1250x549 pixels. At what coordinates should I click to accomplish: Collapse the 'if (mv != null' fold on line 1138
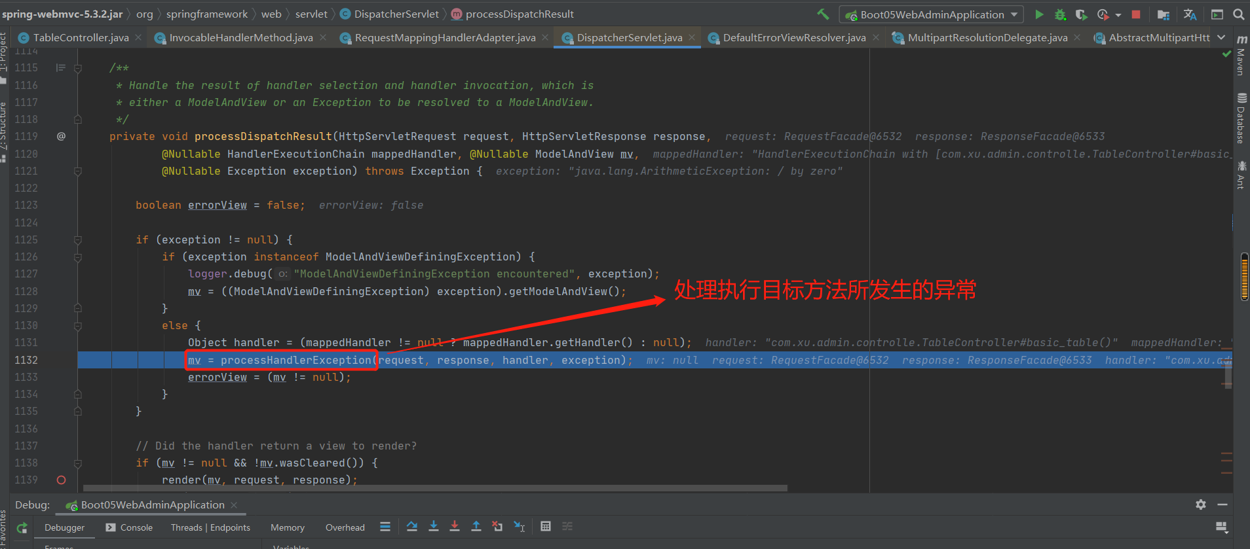point(78,463)
